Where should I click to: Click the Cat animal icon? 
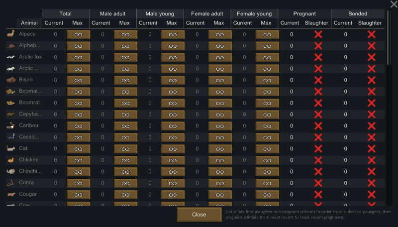coord(10,148)
